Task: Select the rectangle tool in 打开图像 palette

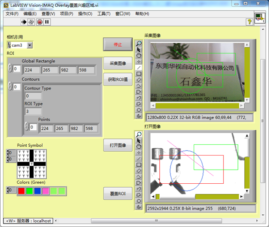Action: click(x=139, y=165)
